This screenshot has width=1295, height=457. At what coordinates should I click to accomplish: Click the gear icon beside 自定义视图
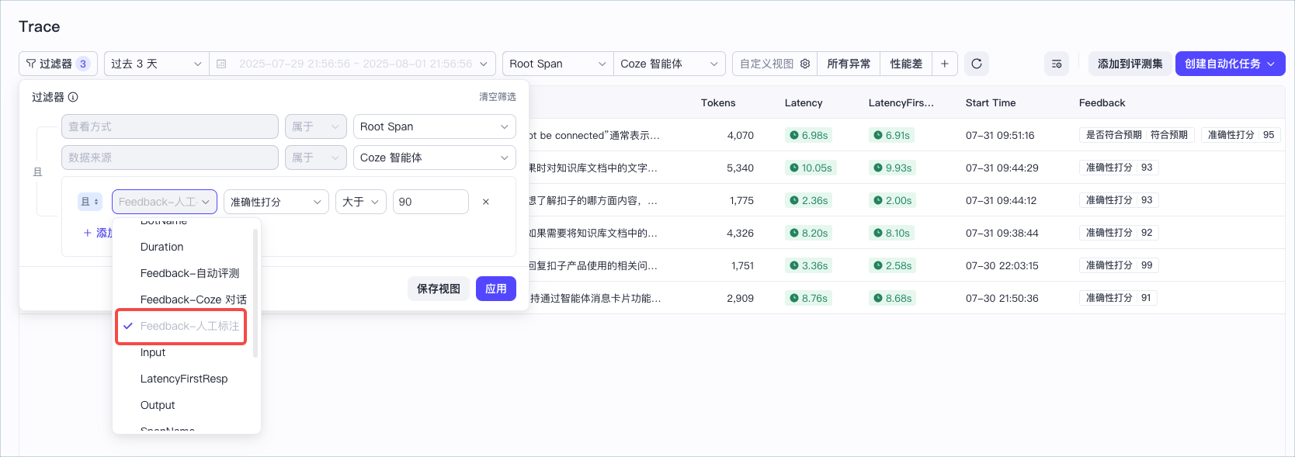pyautogui.click(x=805, y=64)
